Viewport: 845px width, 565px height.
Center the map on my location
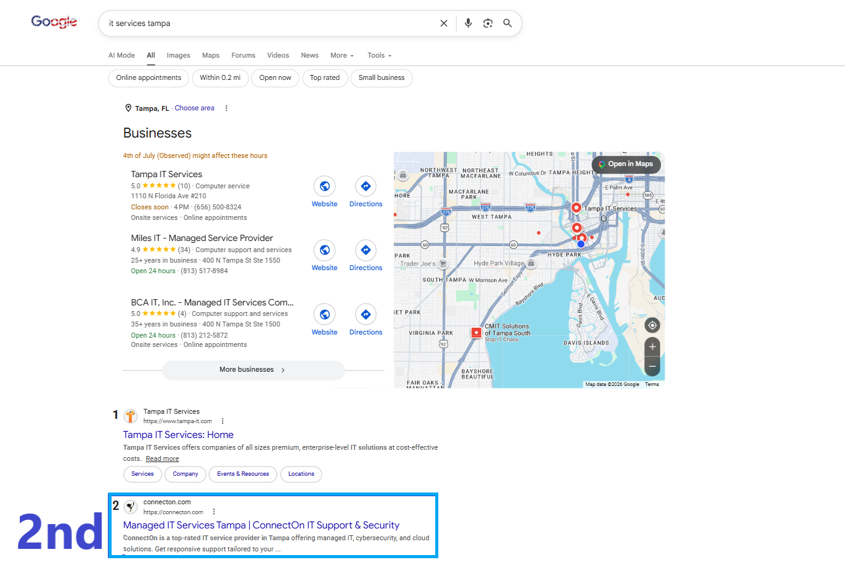(652, 325)
